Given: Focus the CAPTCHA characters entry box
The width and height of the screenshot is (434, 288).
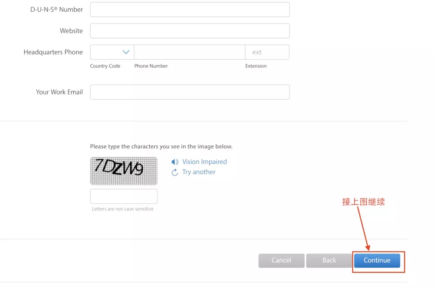Looking at the screenshot, I should point(124,196).
